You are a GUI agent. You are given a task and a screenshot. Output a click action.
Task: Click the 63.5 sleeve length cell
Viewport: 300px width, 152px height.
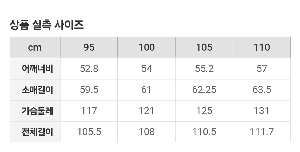tap(262, 90)
